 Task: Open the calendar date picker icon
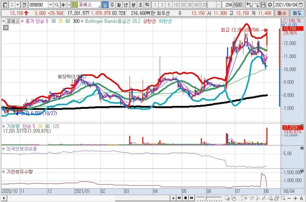pyautogui.click(x=301, y=5)
